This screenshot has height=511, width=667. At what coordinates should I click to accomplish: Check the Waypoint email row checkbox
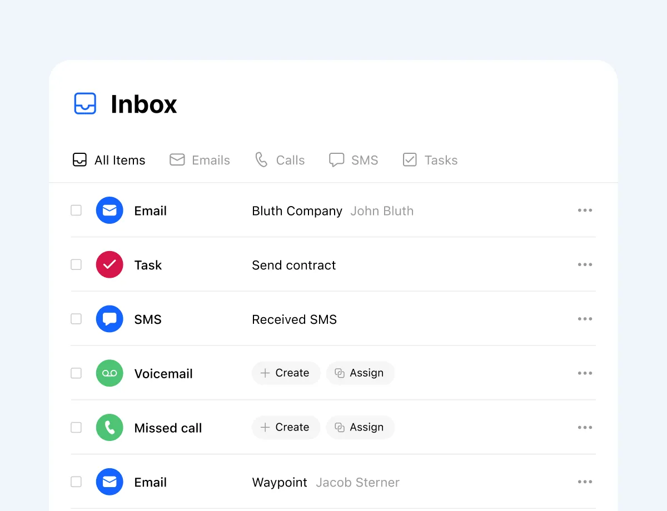76,482
